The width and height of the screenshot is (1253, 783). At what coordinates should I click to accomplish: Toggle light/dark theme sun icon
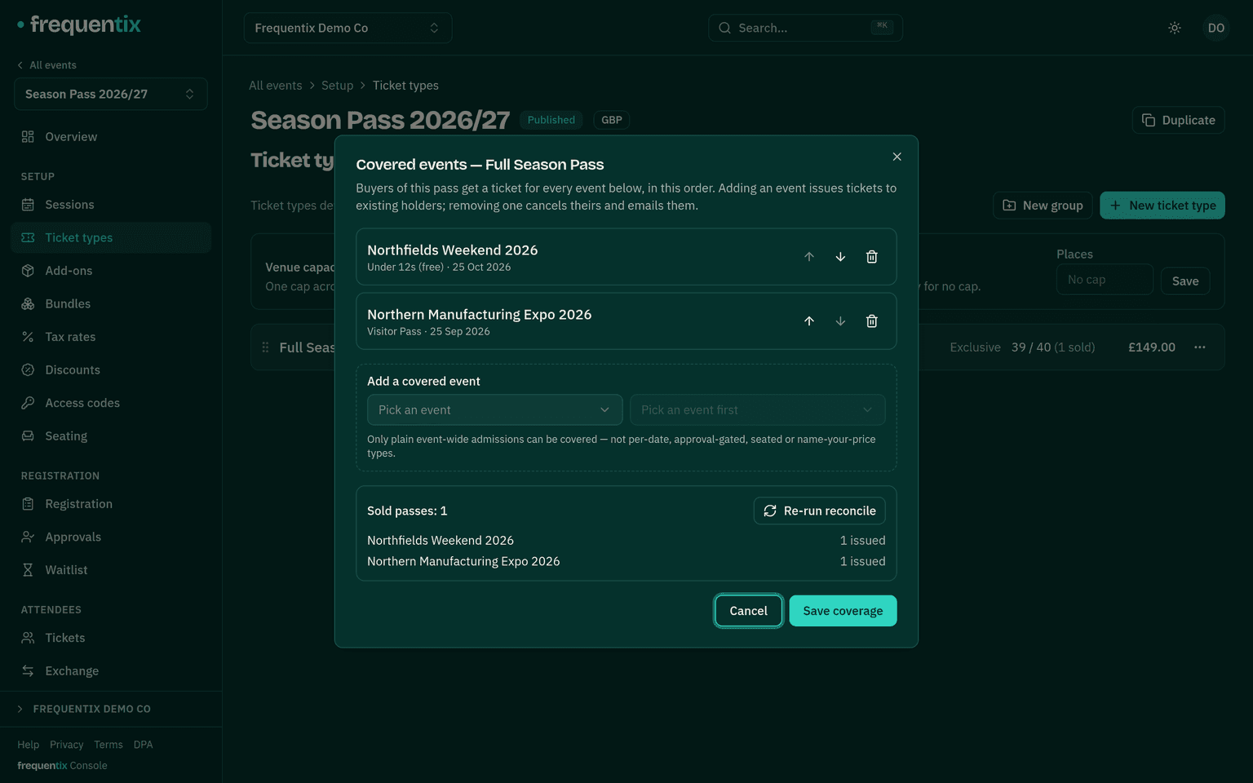click(1175, 28)
